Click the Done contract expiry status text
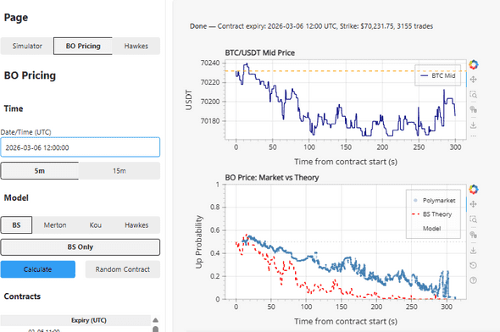 [x=311, y=26]
